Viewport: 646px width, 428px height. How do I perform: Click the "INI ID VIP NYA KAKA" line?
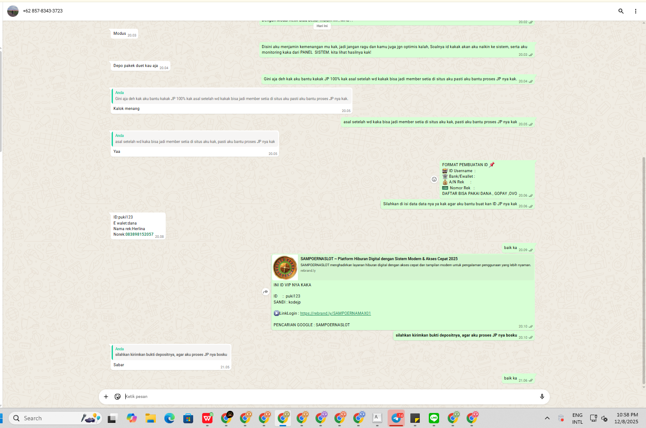point(292,285)
